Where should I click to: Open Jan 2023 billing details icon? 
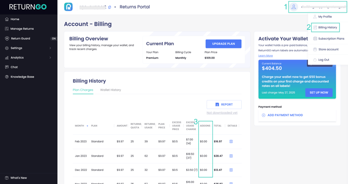tap(231, 156)
